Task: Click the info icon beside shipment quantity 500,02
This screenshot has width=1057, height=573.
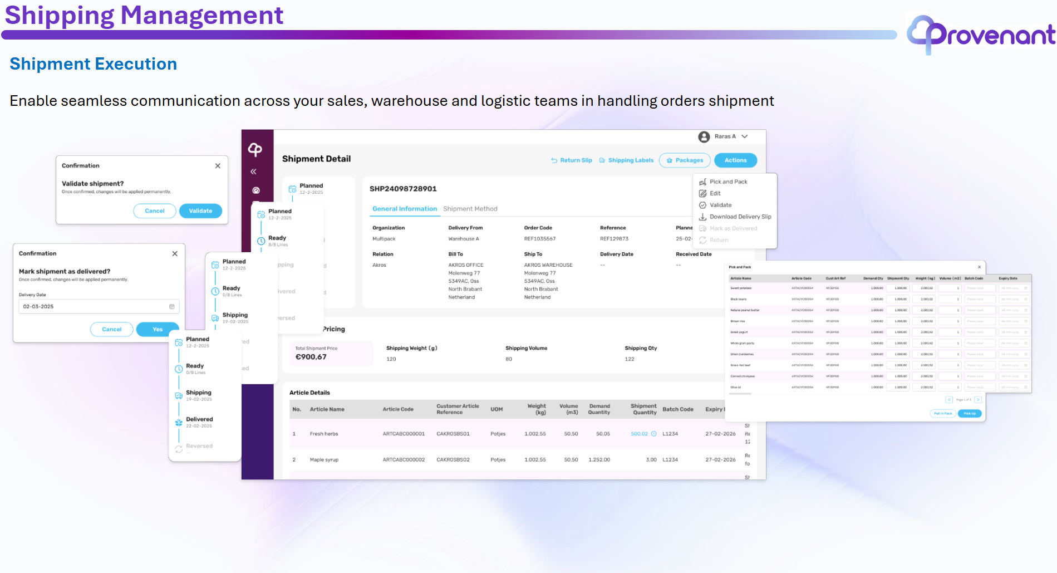Action: (654, 434)
